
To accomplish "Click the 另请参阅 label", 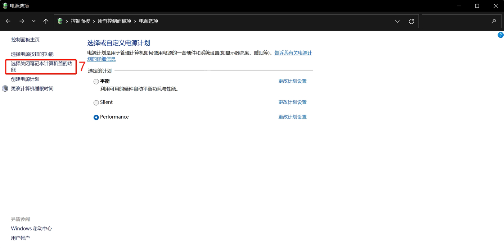I will (x=20, y=219).
